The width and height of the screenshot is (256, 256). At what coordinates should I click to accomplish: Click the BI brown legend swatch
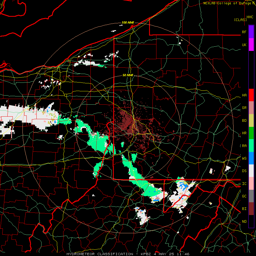click(251, 209)
